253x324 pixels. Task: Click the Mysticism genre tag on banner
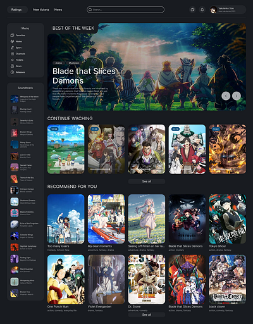point(74,63)
